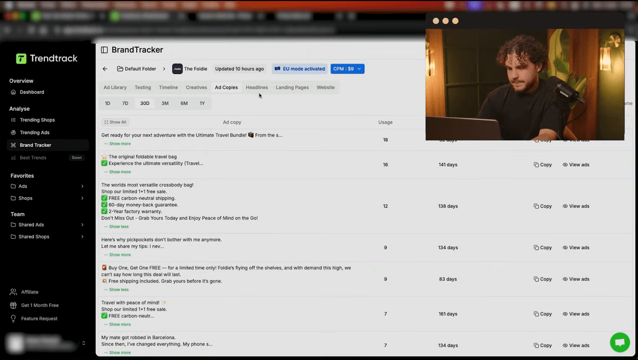View ads for Barcelona copy row

(576, 346)
